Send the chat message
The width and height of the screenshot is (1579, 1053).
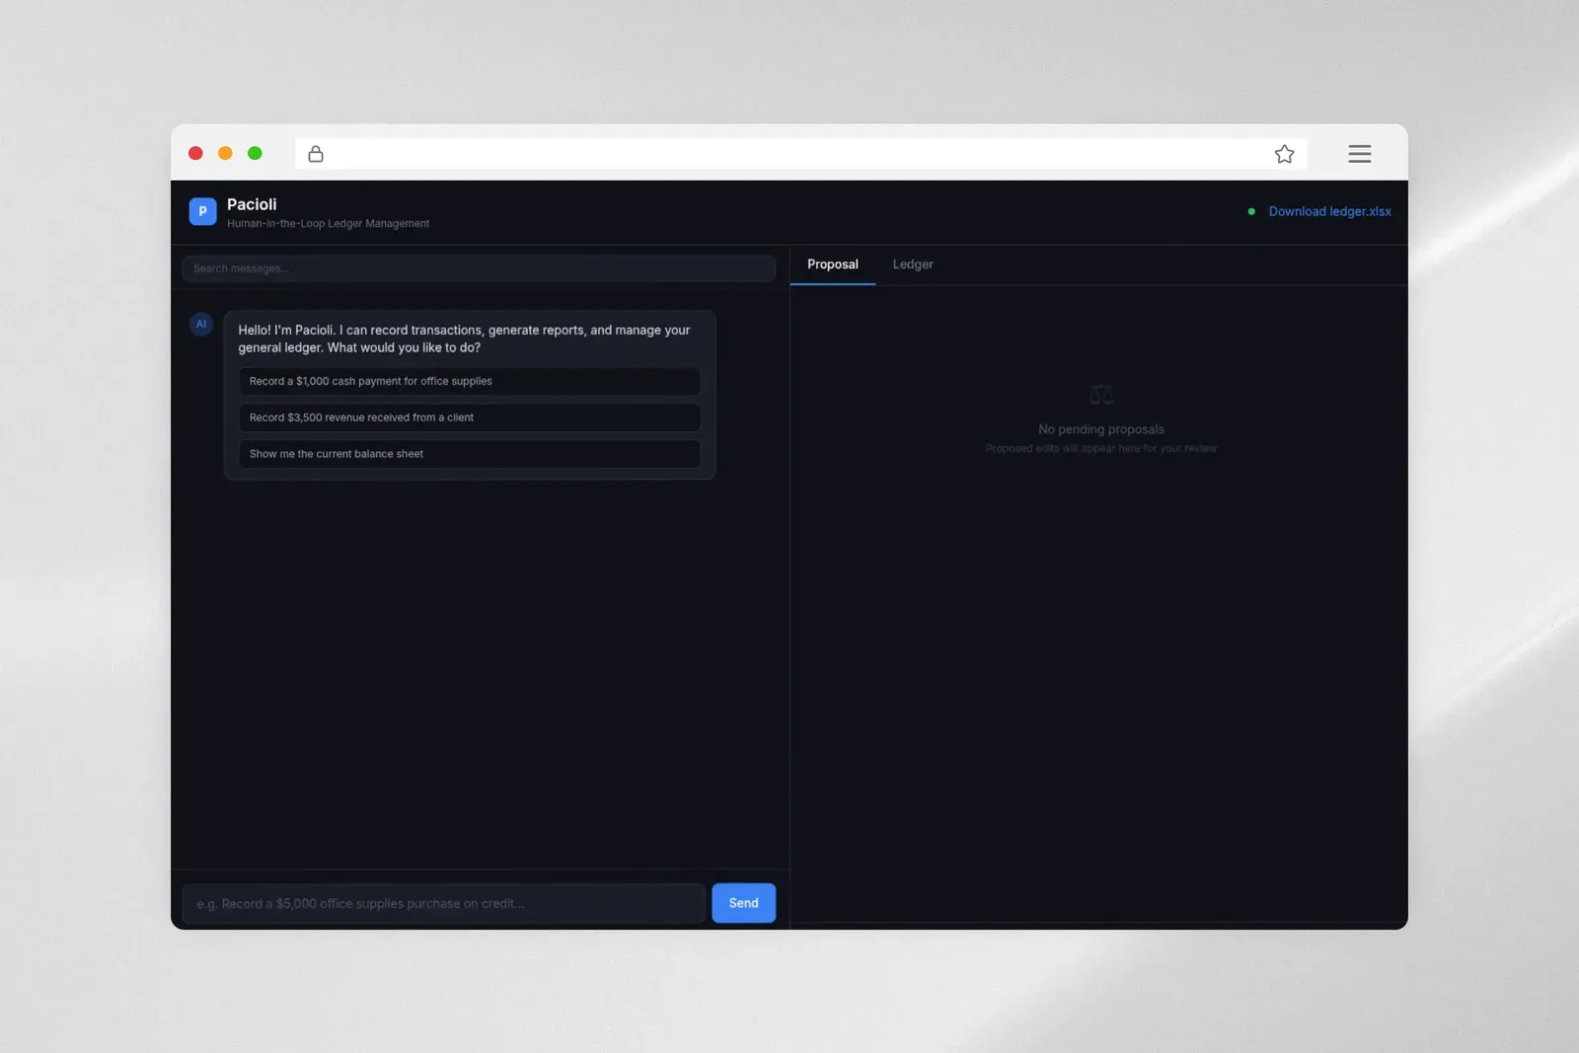[x=743, y=903]
